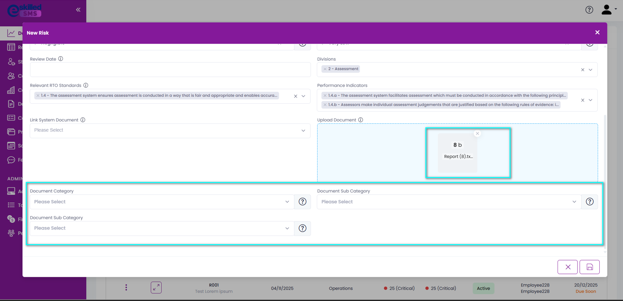623x301 pixels.
Task: Click info icon next to Upload Document
Action: [x=361, y=120]
